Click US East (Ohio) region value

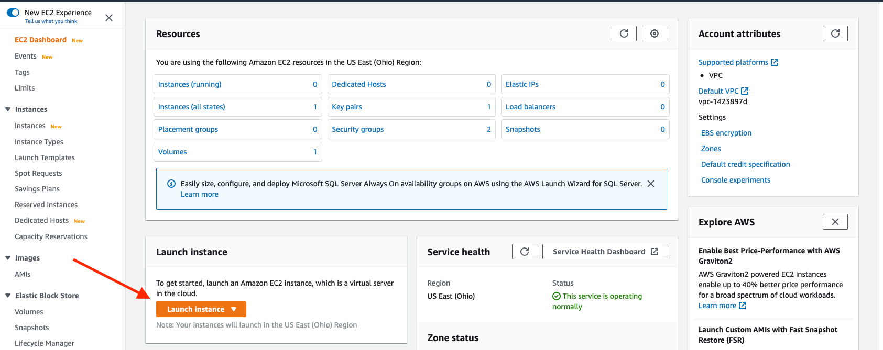tap(451, 296)
